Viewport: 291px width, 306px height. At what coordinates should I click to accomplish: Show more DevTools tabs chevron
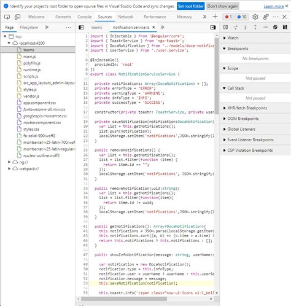coord(204,17)
